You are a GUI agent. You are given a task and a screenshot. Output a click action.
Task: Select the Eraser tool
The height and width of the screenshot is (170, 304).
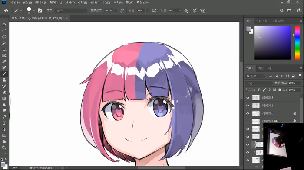pos(4,92)
